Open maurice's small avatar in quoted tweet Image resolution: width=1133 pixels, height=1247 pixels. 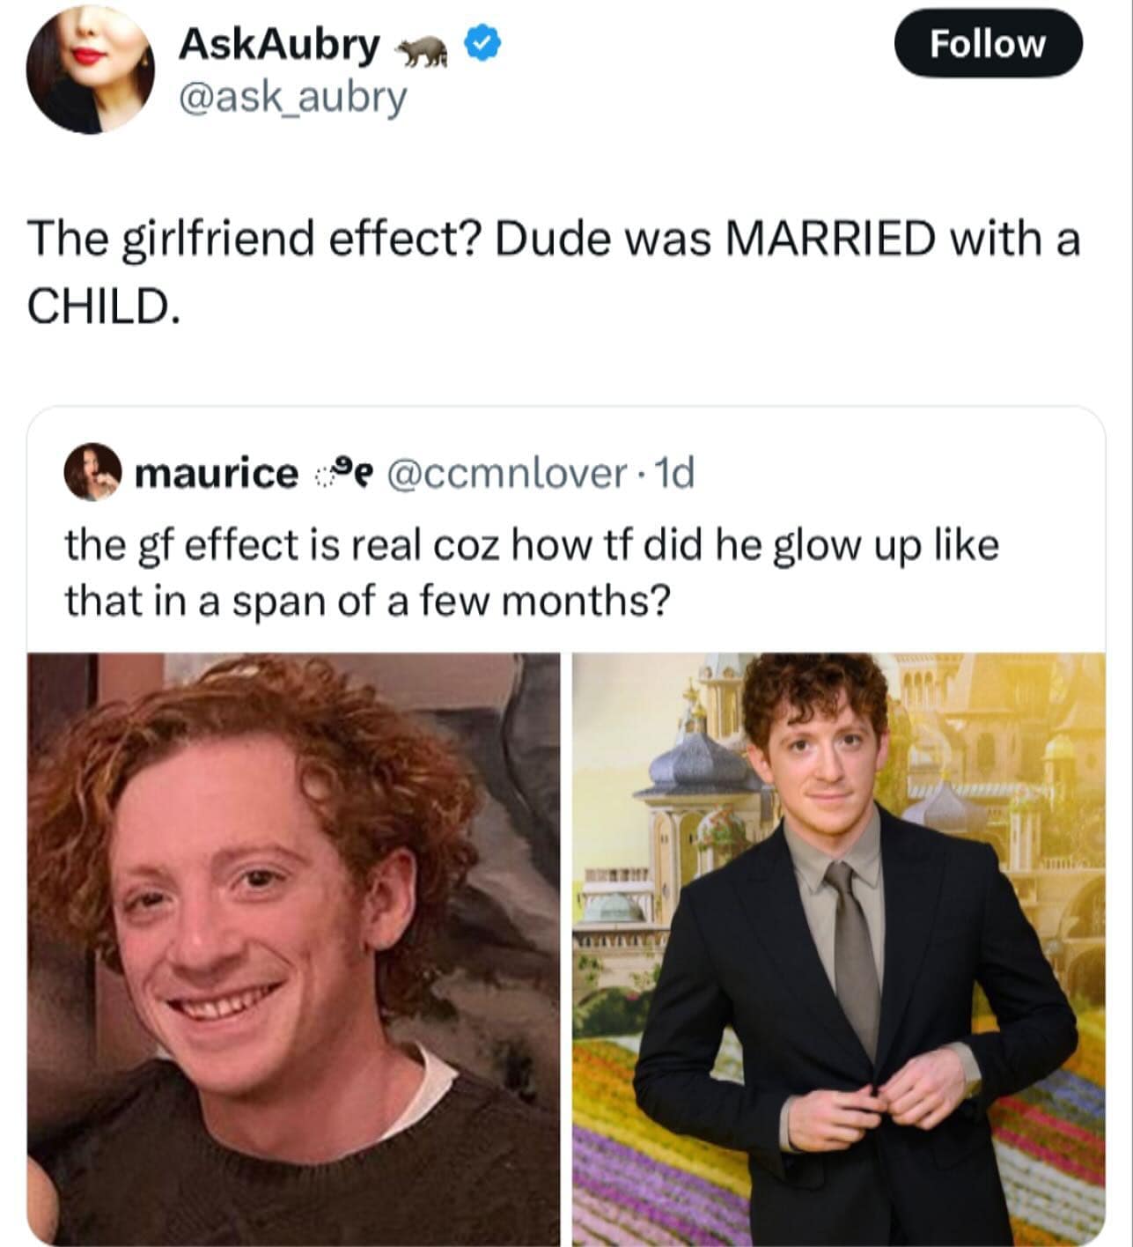[92, 472]
